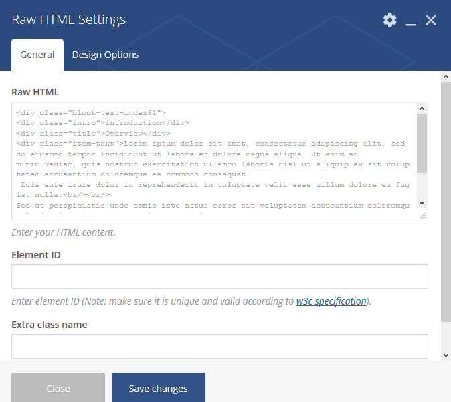
Task: Click panel scrollbar track beneath the thumb
Action: pos(446,336)
